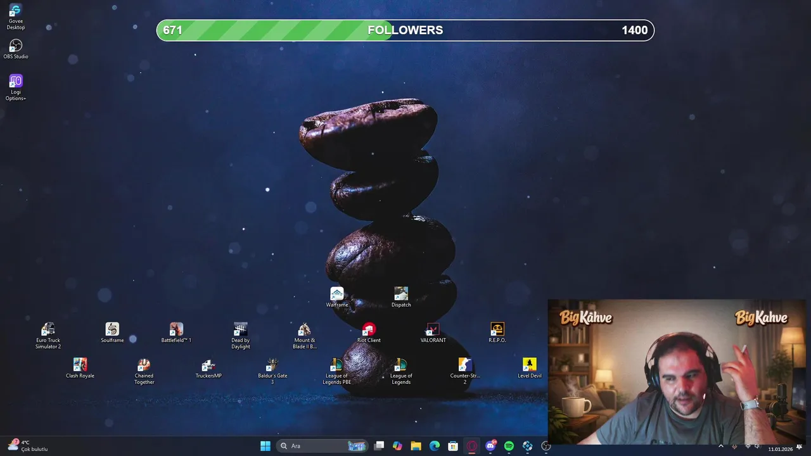The width and height of the screenshot is (811, 456).
Task: Click the followers goal progress bar
Action: pyautogui.click(x=405, y=30)
